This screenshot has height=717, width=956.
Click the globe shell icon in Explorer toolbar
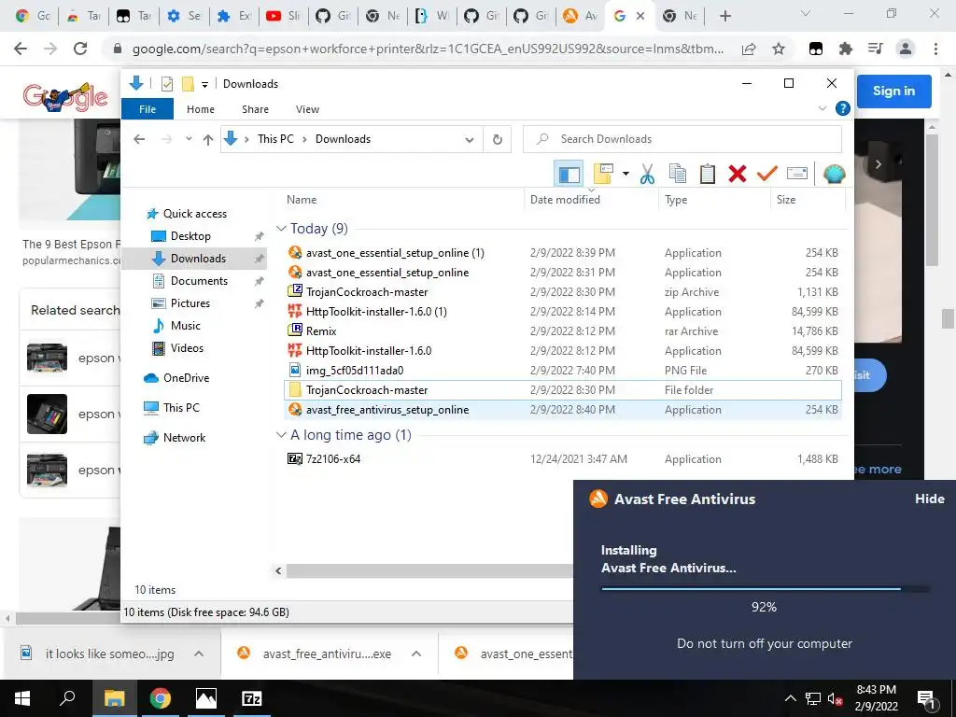click(834, 174)
